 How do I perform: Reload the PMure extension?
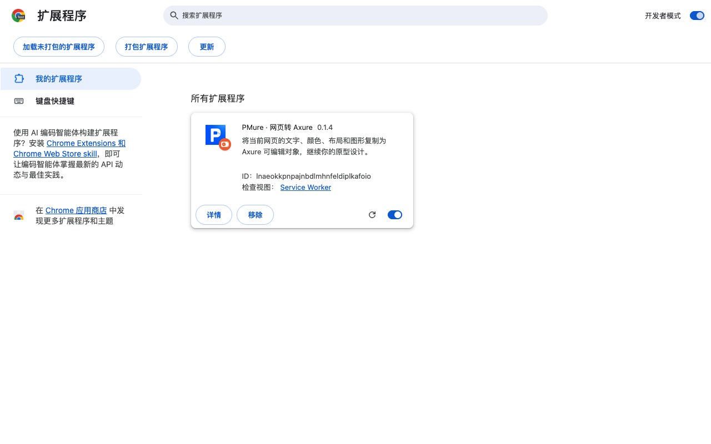[x=372, y=215]
